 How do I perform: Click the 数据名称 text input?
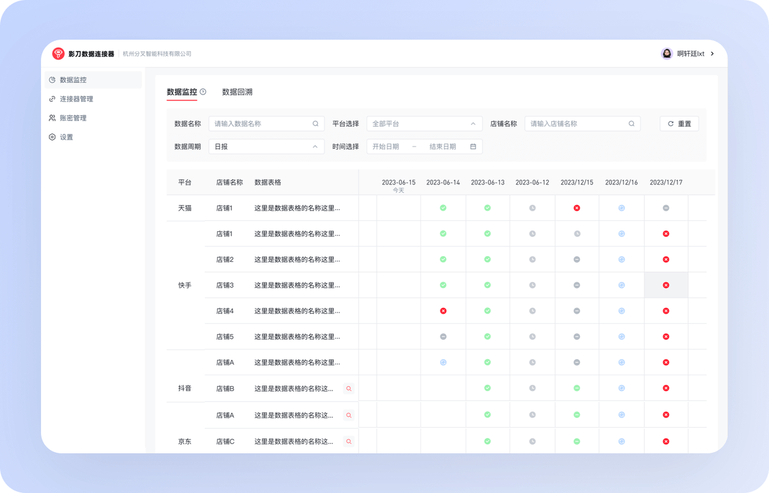(260, 124)
